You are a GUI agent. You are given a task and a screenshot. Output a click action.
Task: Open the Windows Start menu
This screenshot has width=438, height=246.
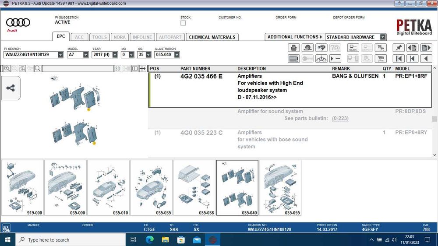pos(7,239)
